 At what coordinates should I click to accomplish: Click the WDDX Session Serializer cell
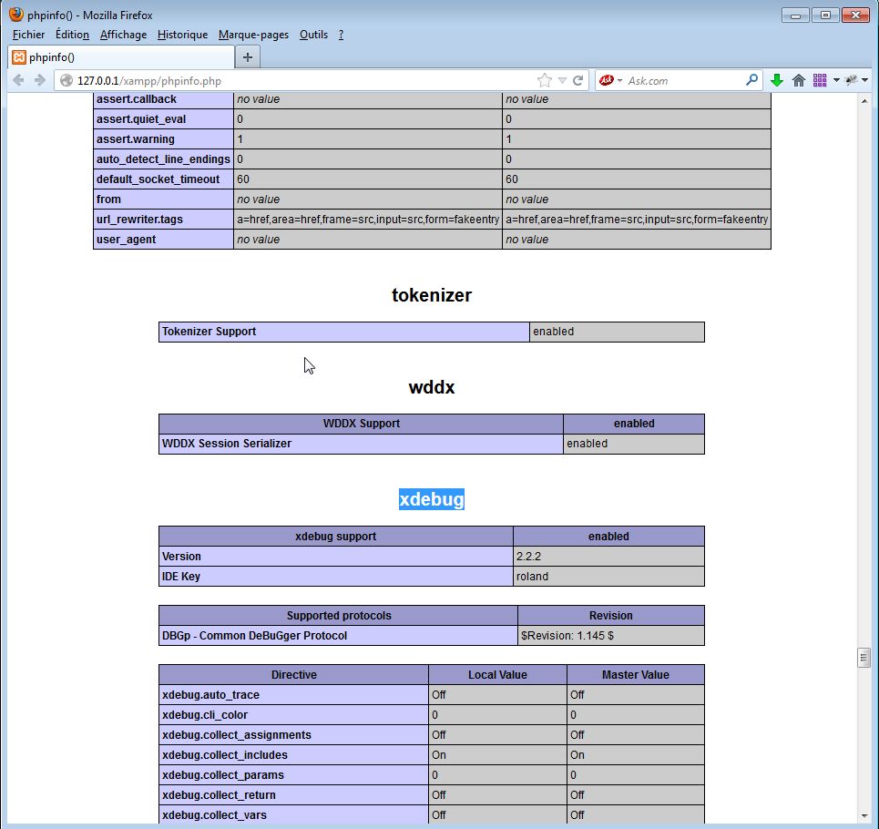361,444
